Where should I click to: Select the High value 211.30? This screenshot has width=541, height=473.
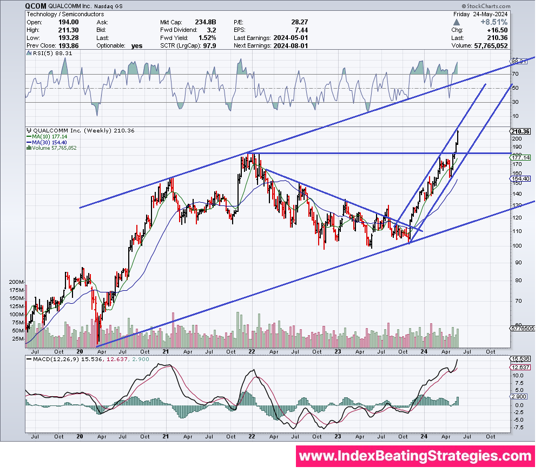pos(68,30)
